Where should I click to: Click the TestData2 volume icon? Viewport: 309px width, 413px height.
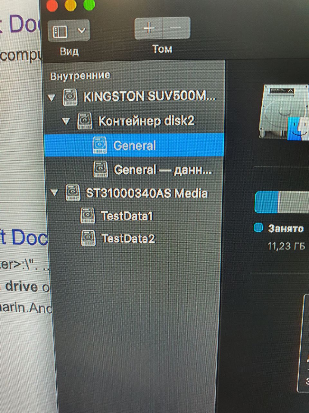click(x=88, y=238)
